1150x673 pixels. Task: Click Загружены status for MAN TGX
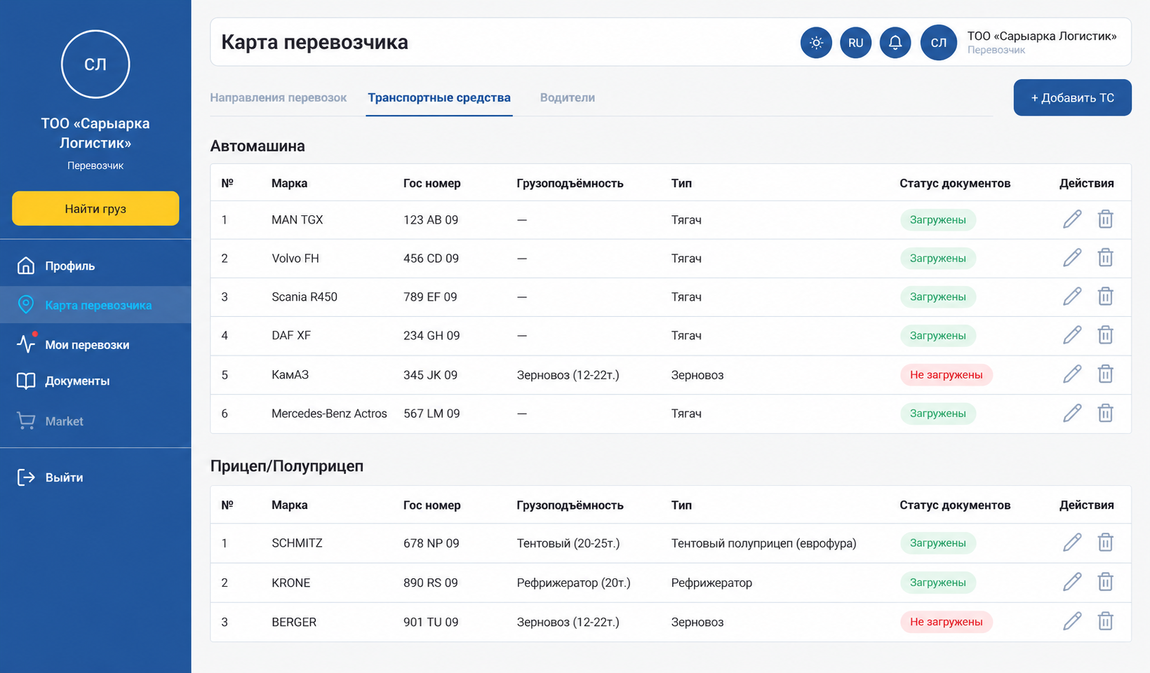click(938, 219)
